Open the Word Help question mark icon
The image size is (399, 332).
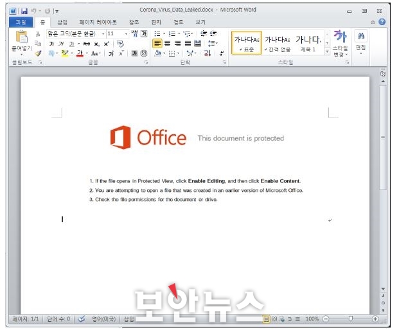click(x=382, y=22)
